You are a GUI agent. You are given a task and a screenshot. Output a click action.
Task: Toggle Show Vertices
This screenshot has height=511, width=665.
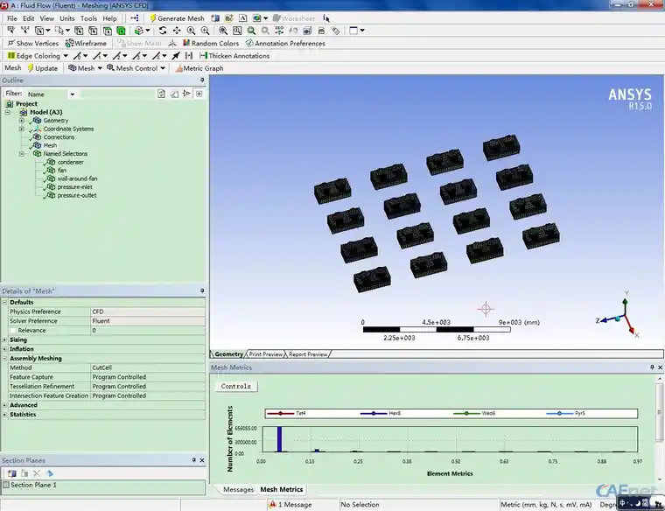click(33, 43)
